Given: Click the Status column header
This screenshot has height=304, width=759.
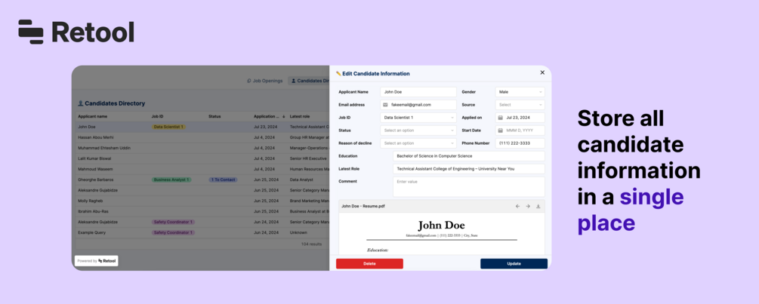Looking at the screenshot, I should 214,116.
